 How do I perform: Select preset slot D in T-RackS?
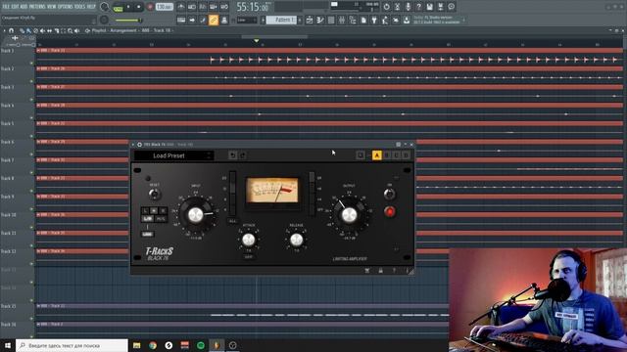coord(406,155)
